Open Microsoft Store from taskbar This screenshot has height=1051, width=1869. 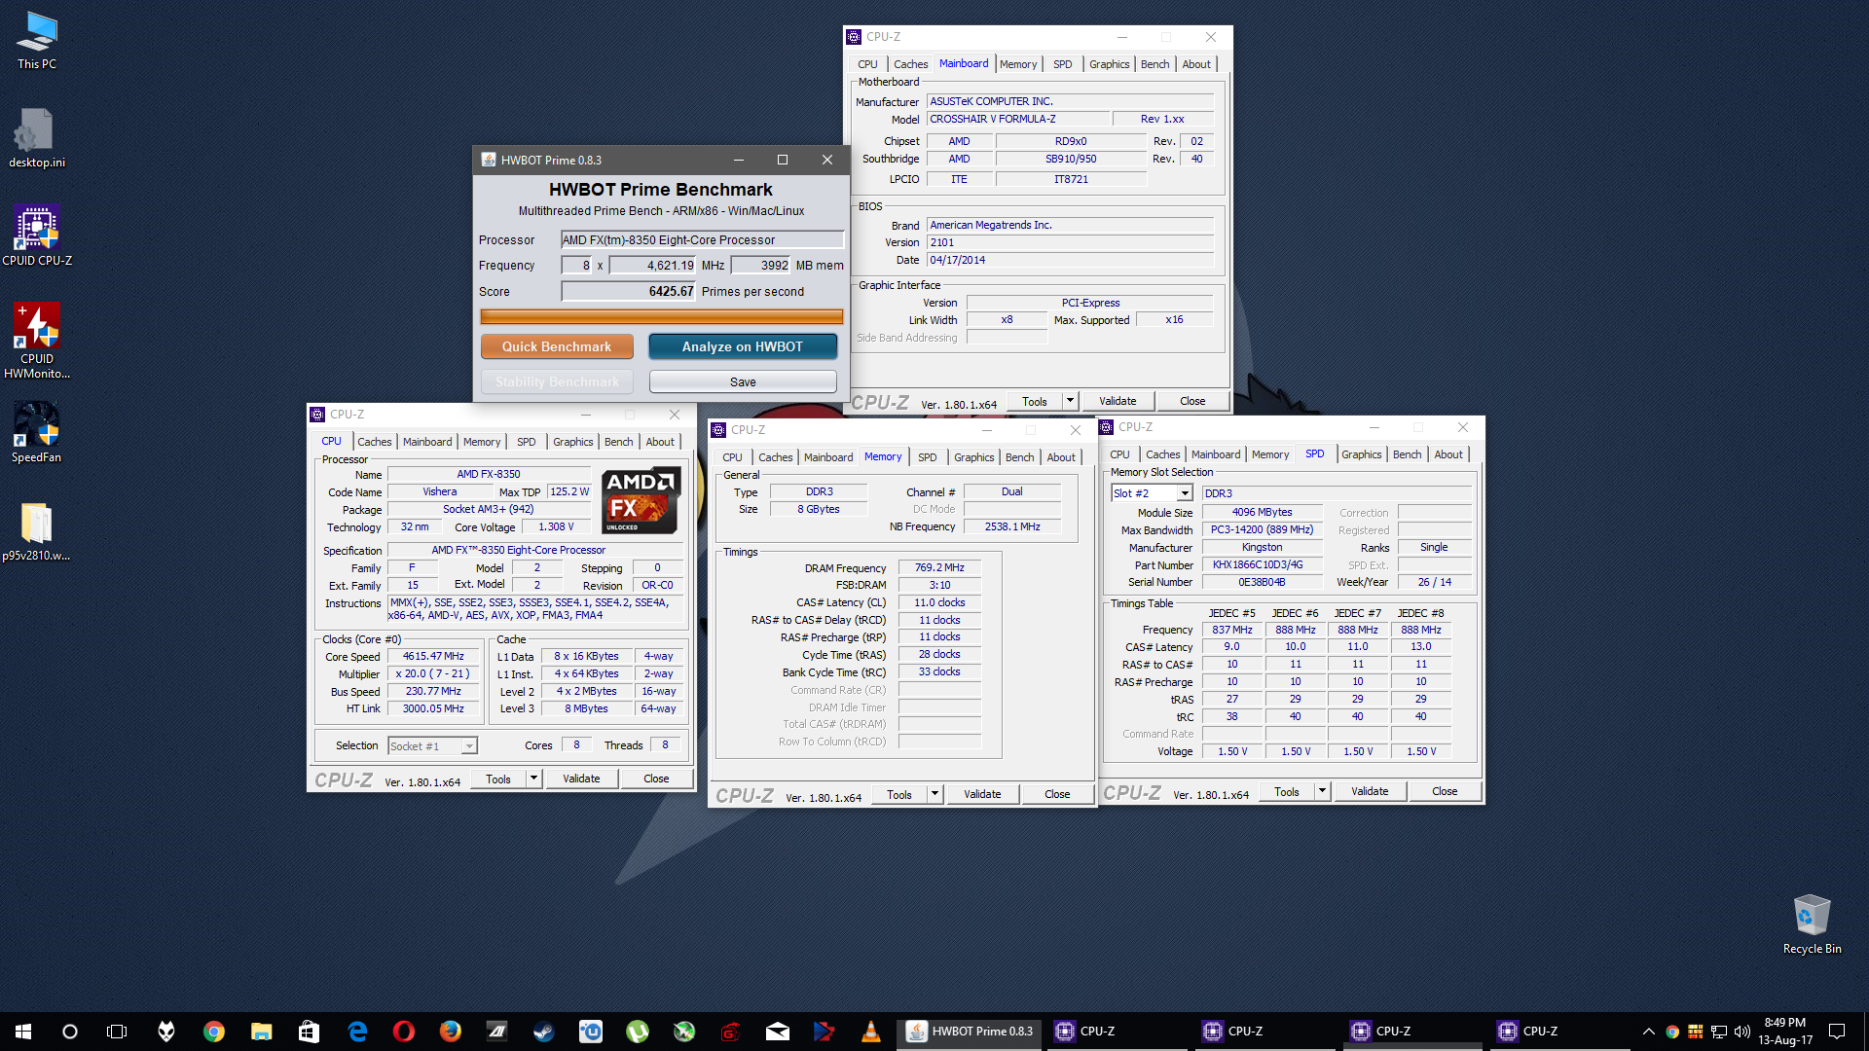309,1032
